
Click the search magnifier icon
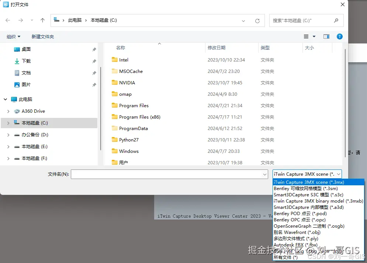point(336,21)
